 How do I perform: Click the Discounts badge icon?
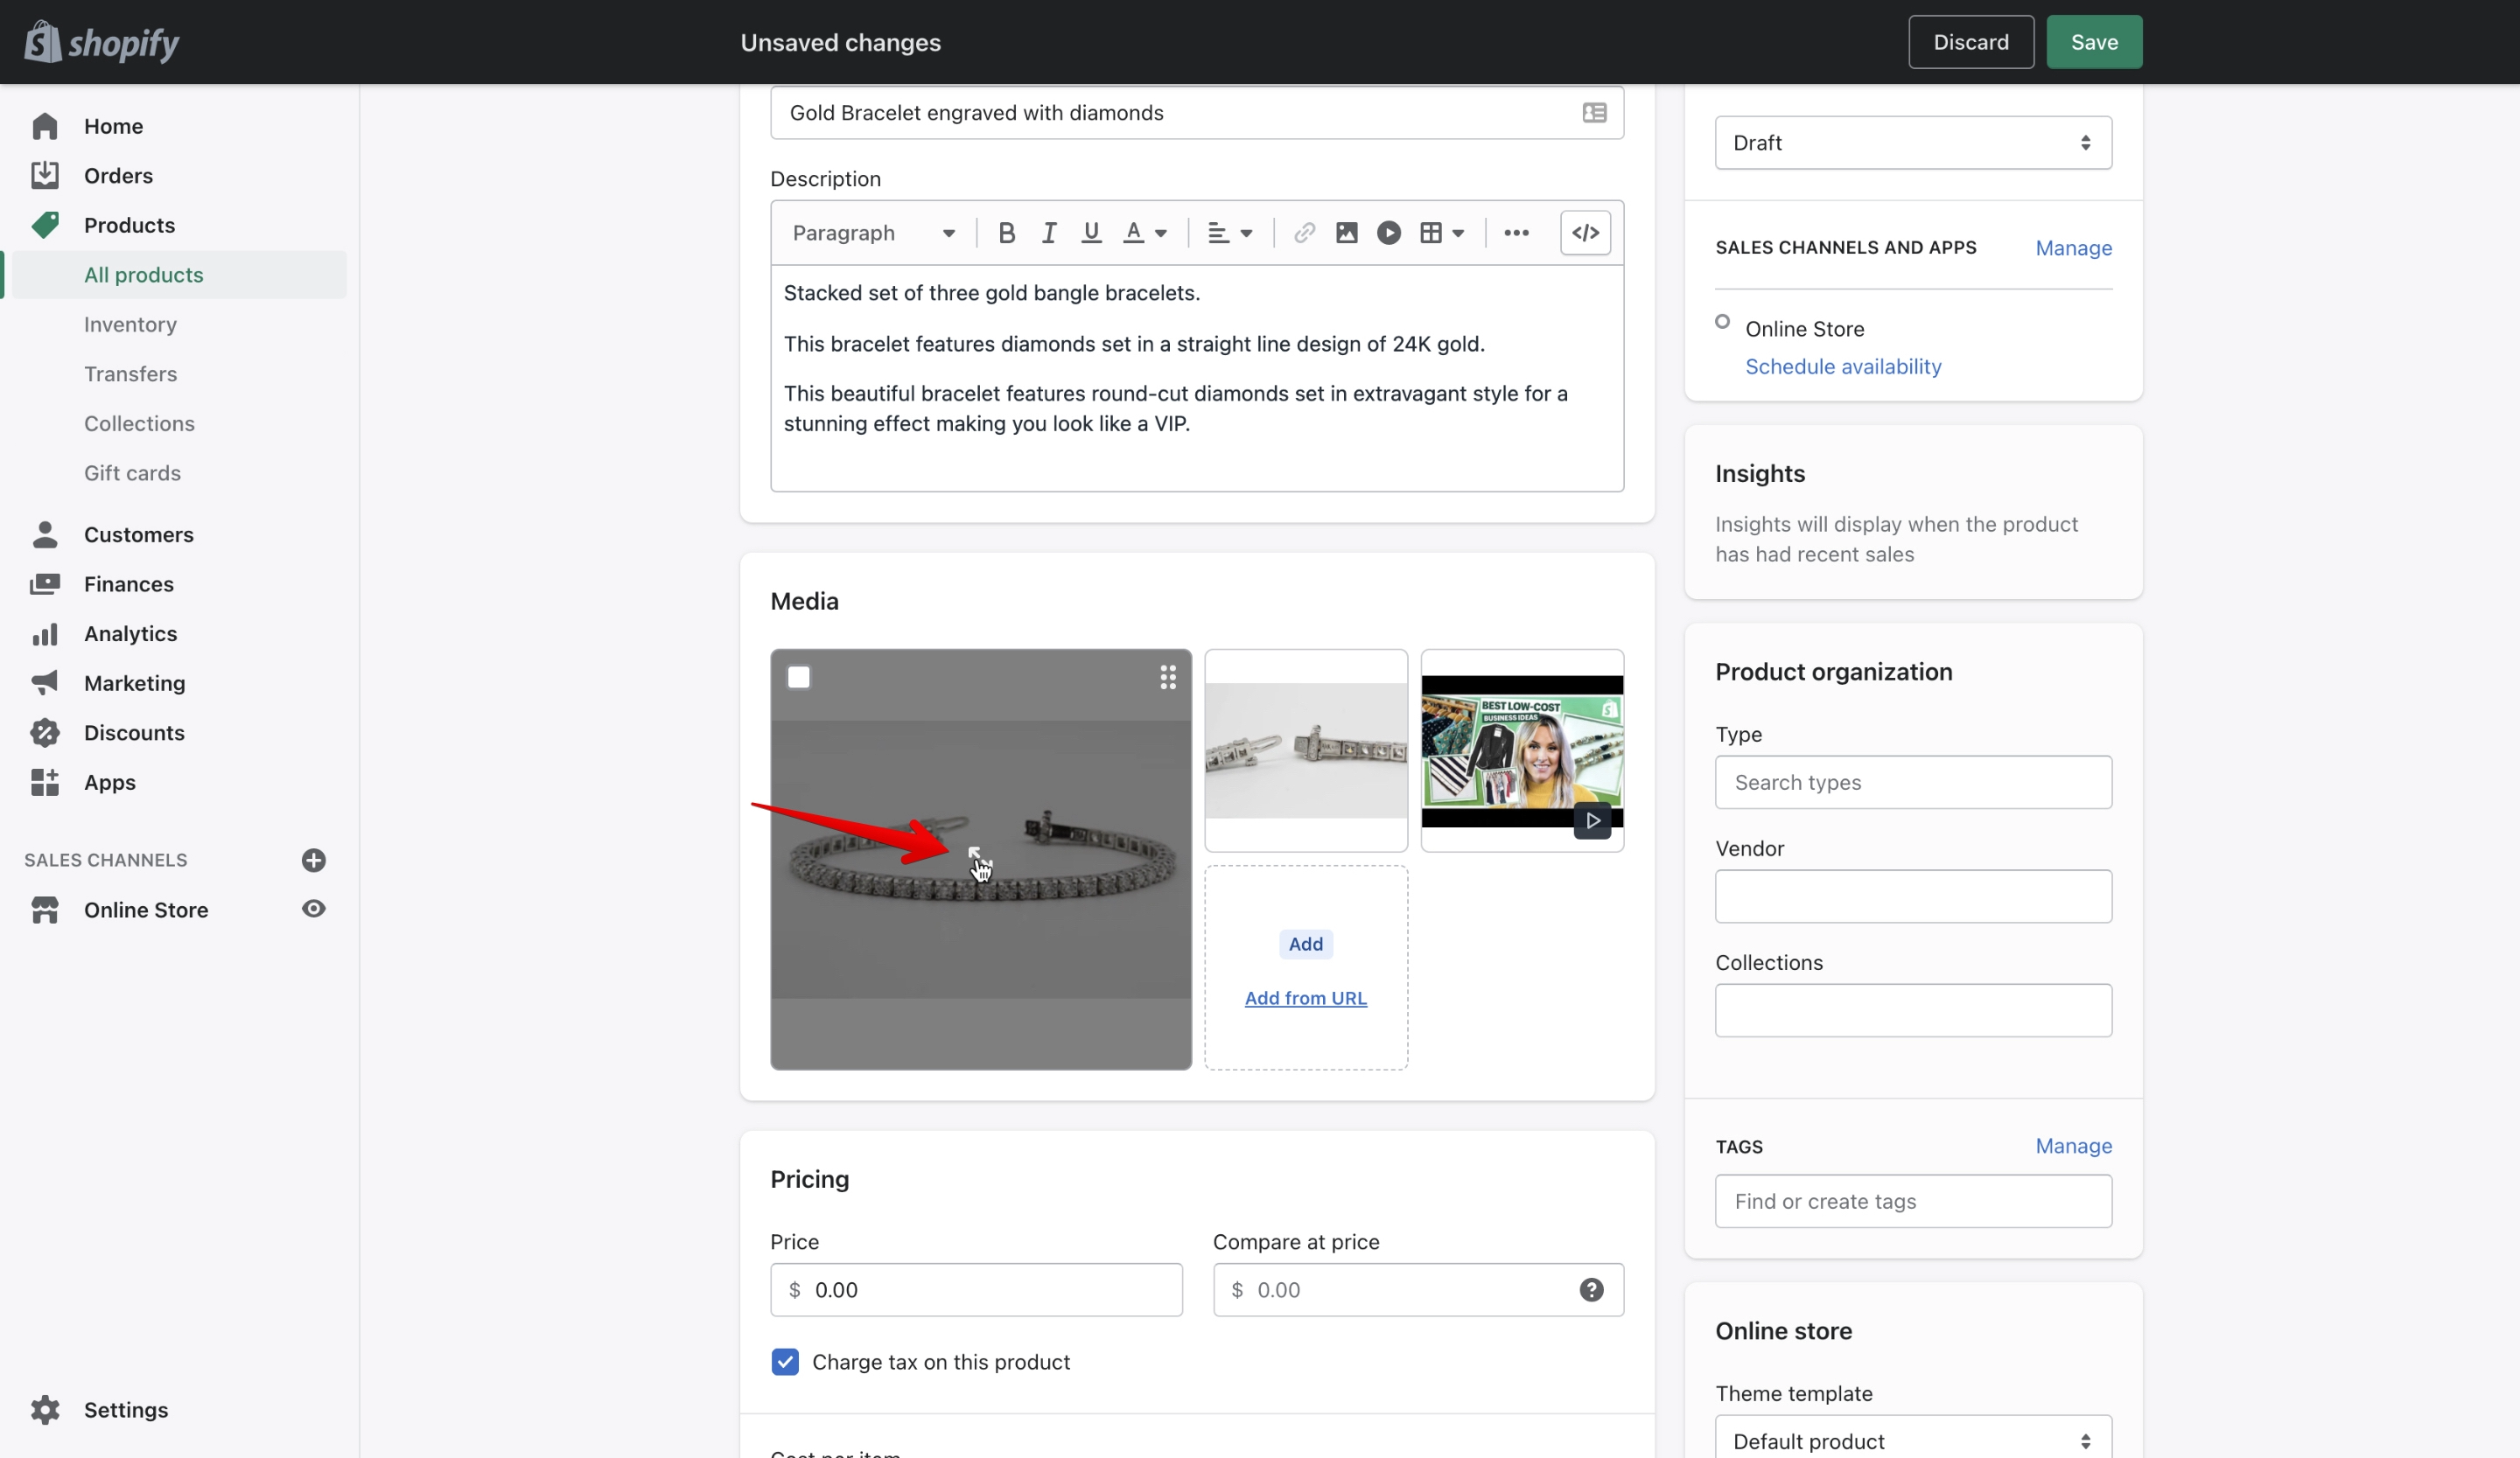45,734
